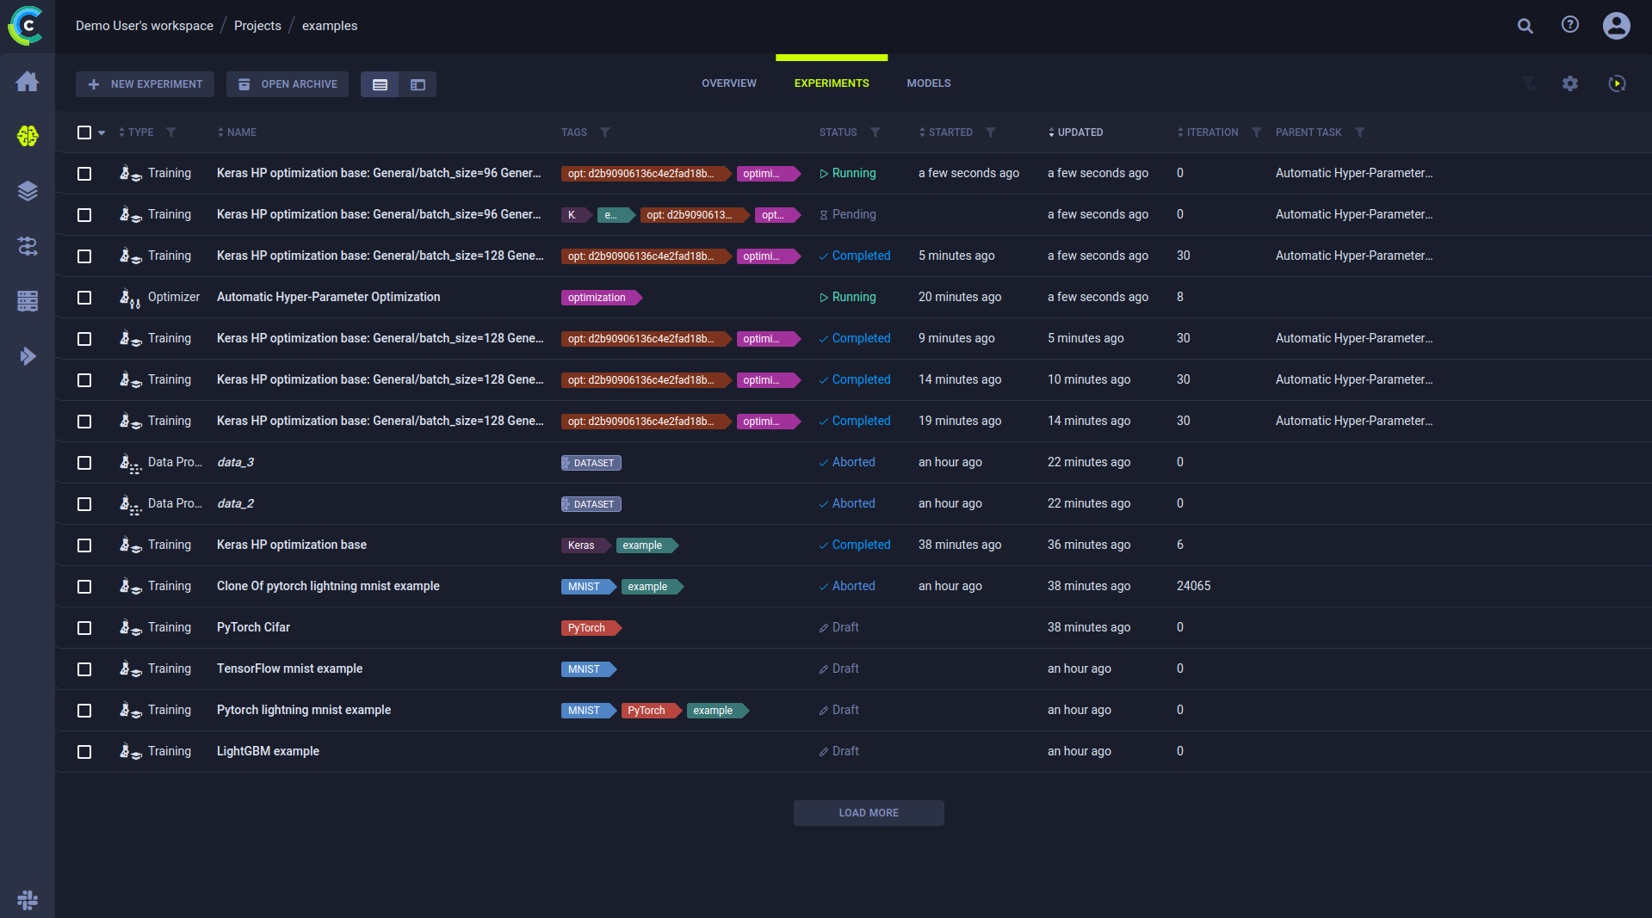Click the New Experiment button
Image resolution: width=1652 pixels, height=918 pixels.
click(x=145, y=84)
